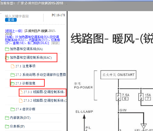This screenshot has width=153, height=131.
Task: Select 加热器和空调控制系统(HAC) tree entry
Action: (x=31, y=58)
